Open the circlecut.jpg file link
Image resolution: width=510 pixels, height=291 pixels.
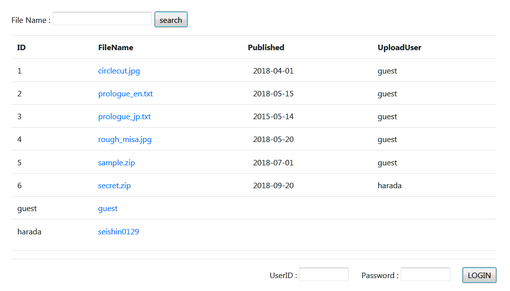pos(119,71)
